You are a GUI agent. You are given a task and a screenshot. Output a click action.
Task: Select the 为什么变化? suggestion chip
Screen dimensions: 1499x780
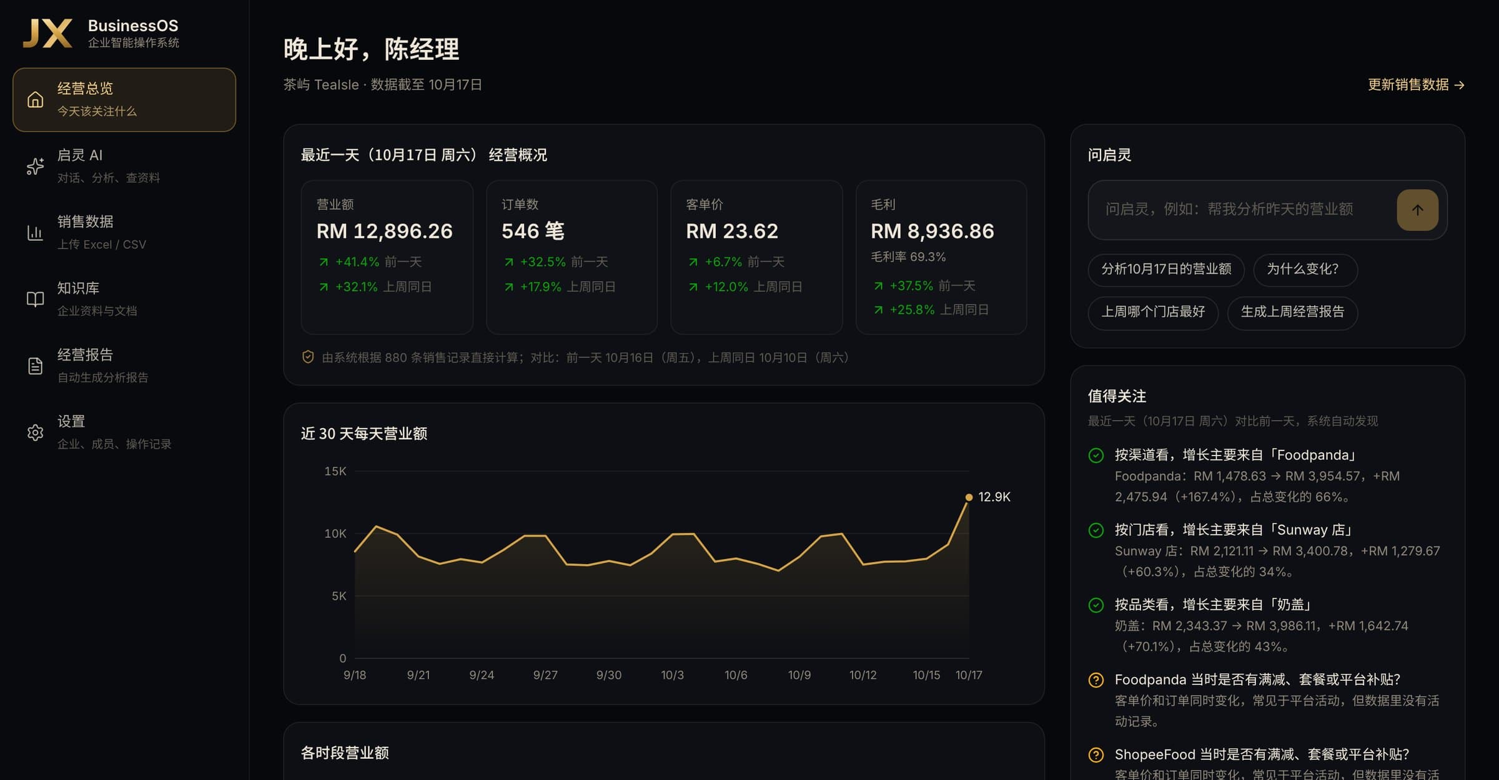[x=1305, y=270]
